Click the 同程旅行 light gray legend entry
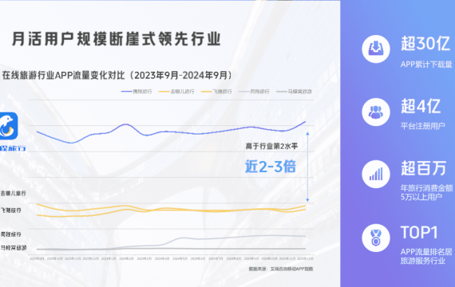455x287 pixels. click(x=254, y=92)
